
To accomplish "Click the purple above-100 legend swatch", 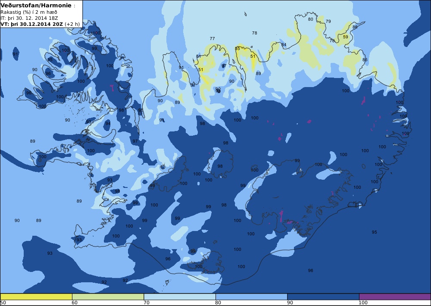I will [395, 297].
